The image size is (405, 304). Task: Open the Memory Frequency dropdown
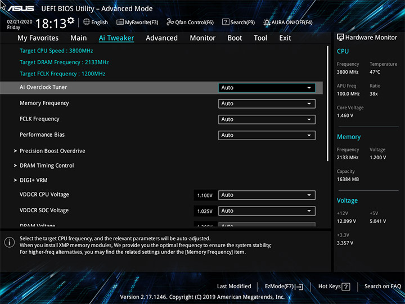267,104
